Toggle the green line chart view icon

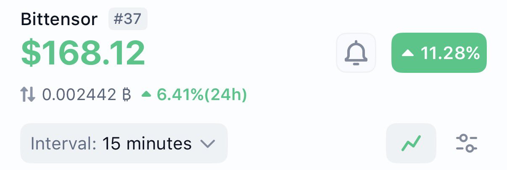[411, 144]
